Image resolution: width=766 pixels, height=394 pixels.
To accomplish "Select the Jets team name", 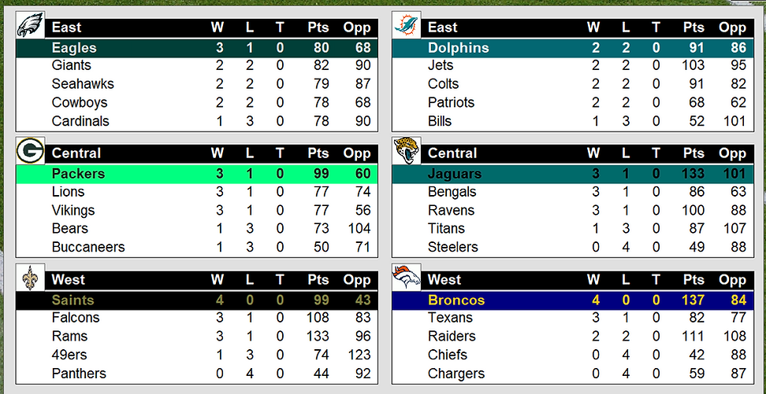I will [x=441, y=65].
